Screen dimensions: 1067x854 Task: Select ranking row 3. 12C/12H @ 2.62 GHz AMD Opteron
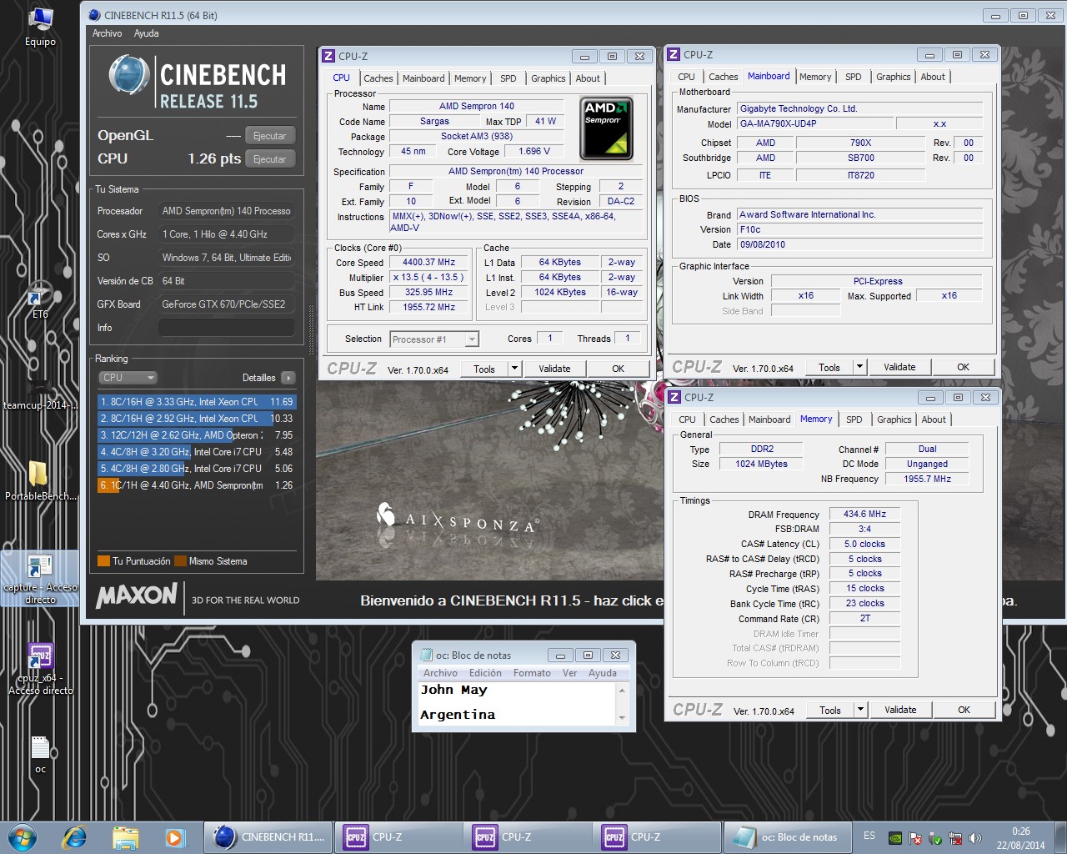point(197,435)
